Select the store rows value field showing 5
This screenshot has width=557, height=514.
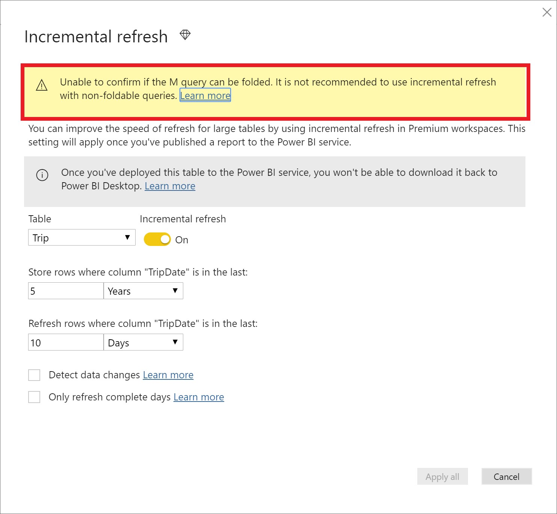point(65,291)
